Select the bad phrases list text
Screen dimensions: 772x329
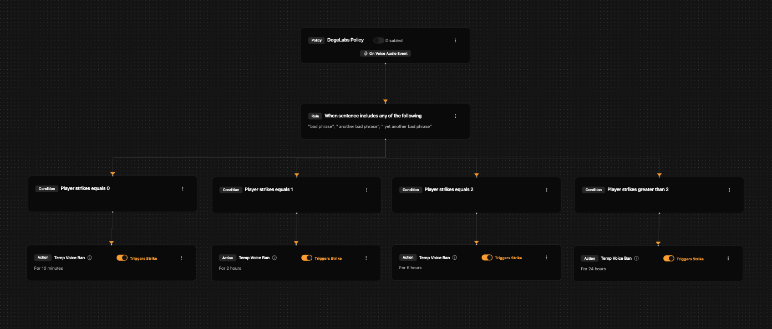pyautogui.click(x=369, y=127)
